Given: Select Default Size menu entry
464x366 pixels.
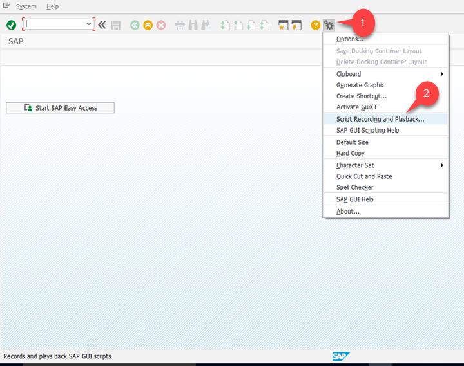Looking at the screenshot, I should tap(385, 142).
